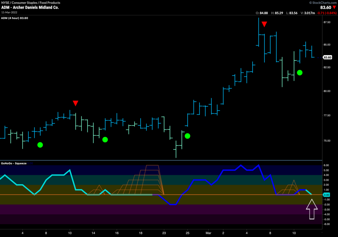Click the large 83.60 price in the header
The image size is (338, 237).
(325, 8)
